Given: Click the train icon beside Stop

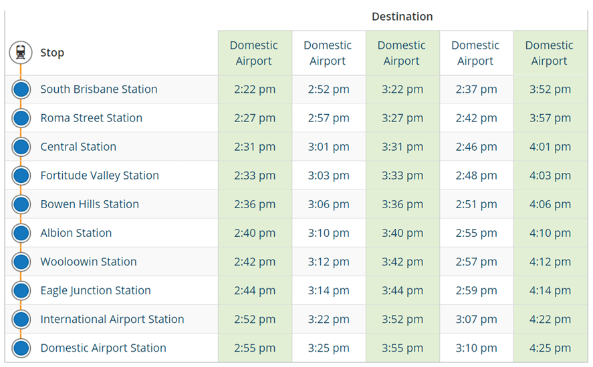Looking at the screenshot, I should [x=21, y=53].
